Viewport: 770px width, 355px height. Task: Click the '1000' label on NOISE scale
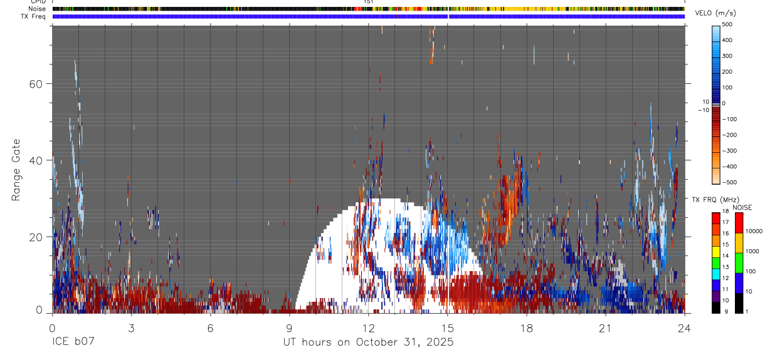754,251
